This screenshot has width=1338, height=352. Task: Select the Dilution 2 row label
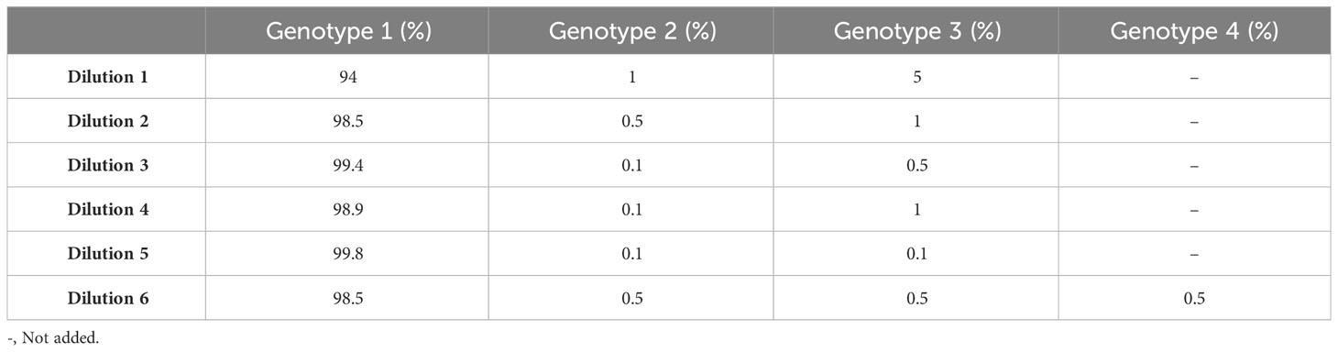[107, 121]
